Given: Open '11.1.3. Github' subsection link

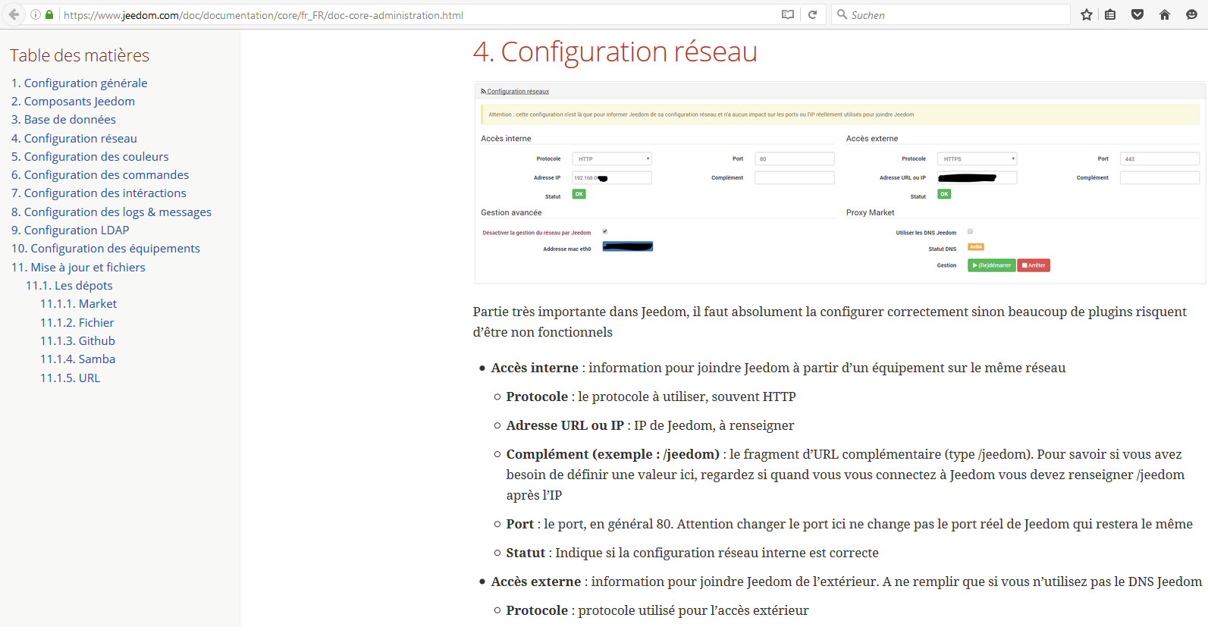Looking at the screenshot, I should tap(77, 340).
